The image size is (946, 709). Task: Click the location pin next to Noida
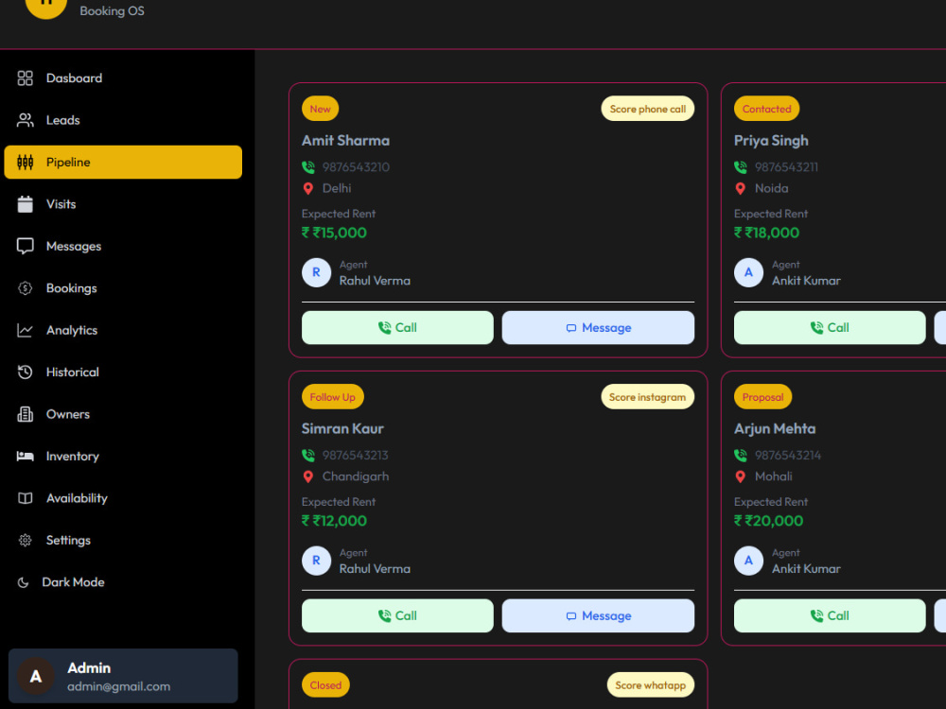tap(741, 189)
